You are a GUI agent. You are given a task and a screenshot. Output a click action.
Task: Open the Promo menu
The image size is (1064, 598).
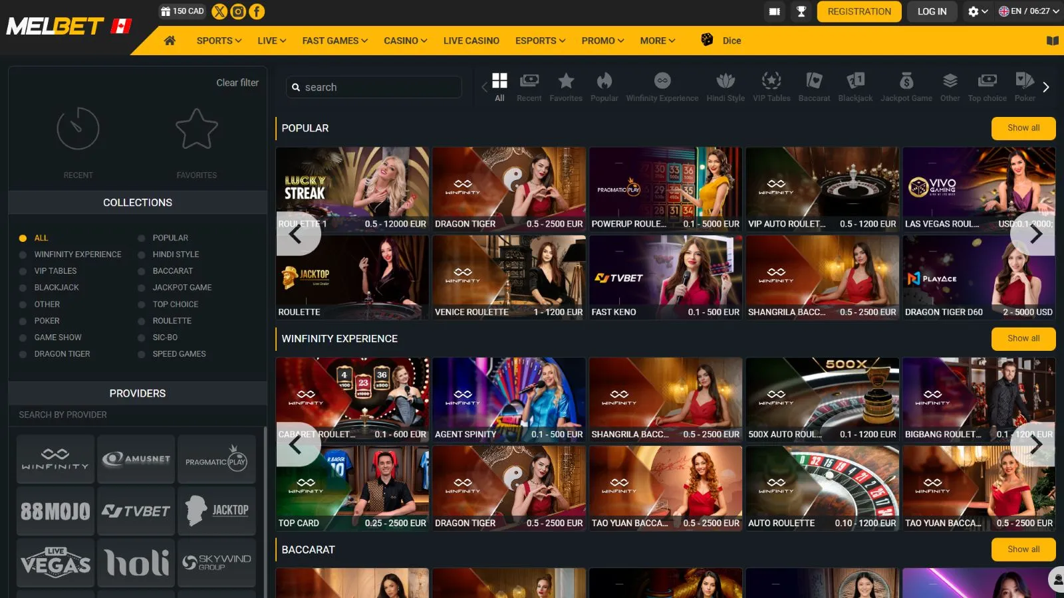click(602, 41)
